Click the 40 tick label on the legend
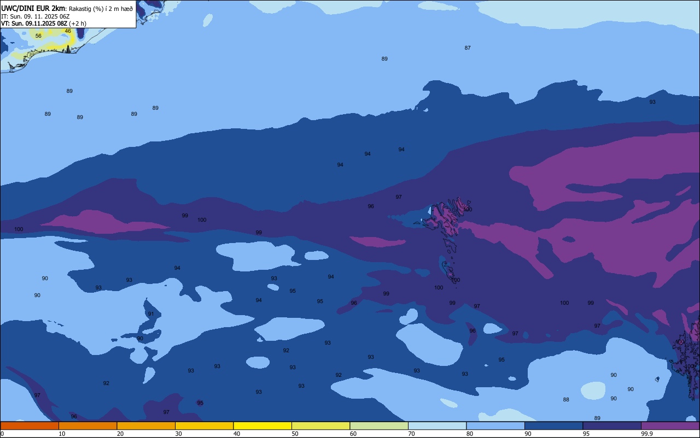 click(x=237, y=434)
